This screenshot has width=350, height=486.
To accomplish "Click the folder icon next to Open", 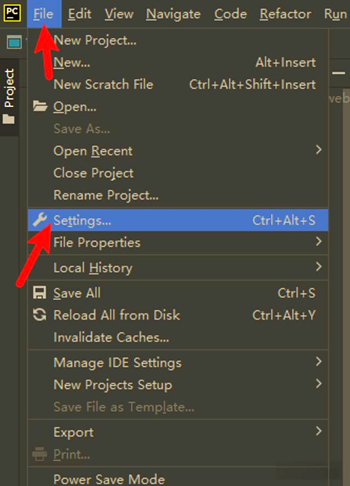I will (x=39, y=106).
